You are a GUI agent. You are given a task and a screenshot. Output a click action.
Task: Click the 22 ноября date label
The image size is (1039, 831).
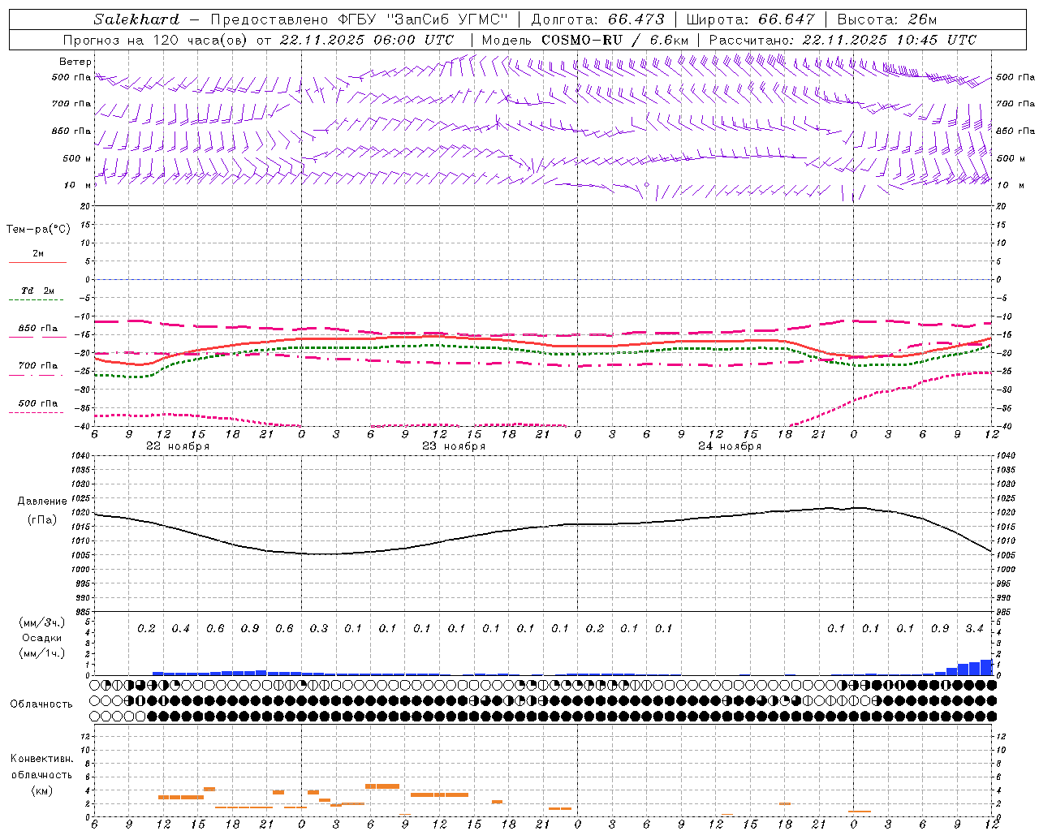pyautogui.click(x=178, y=446)
